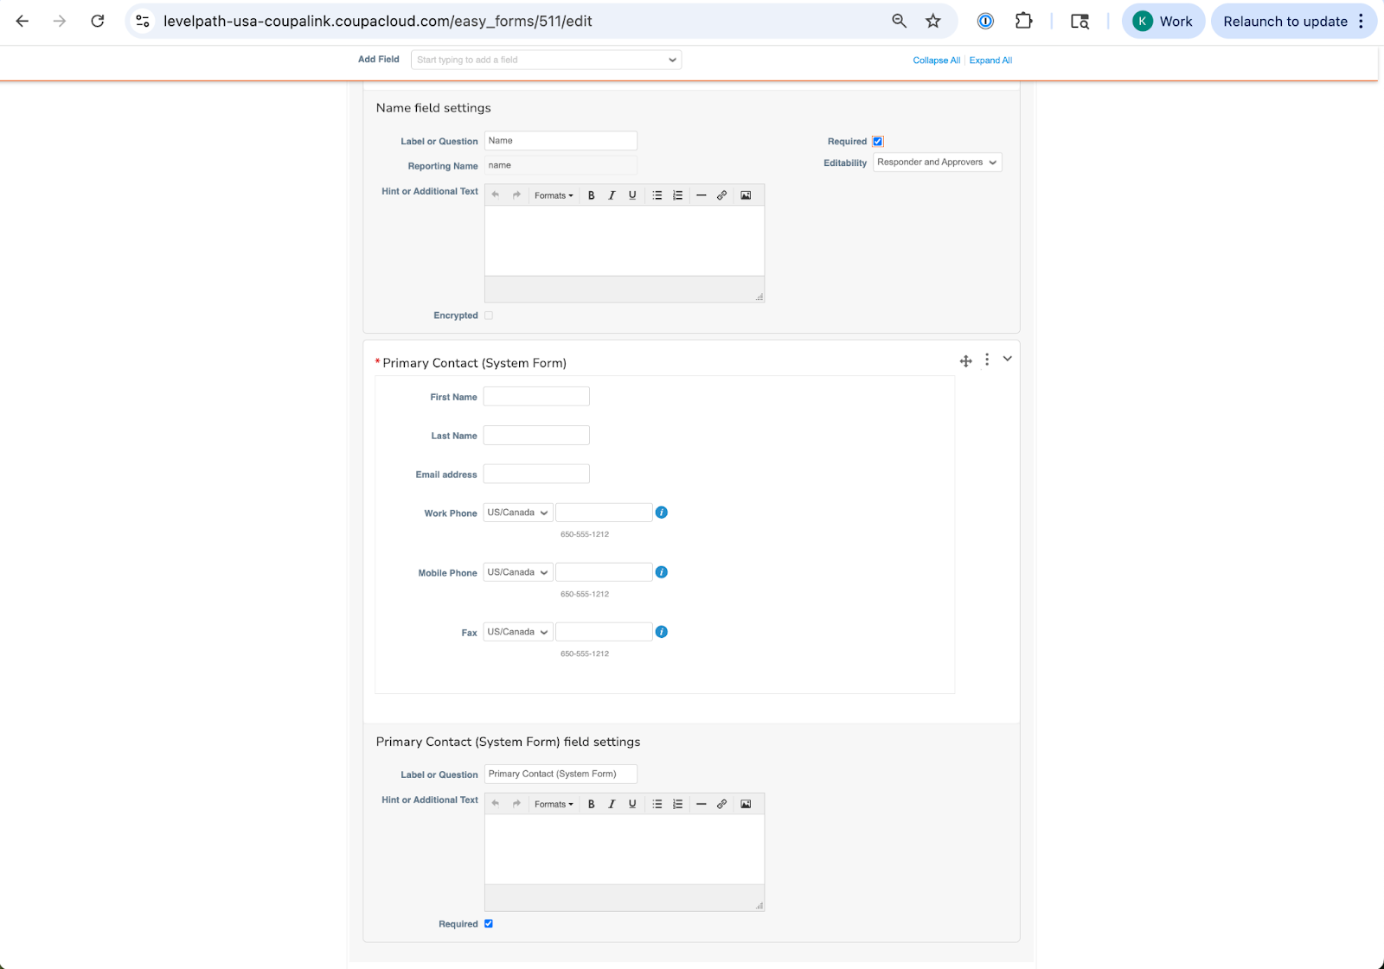Image resolution: width=1384 pixels, height=969 pixels.
Task: Click Italic in Primary Contact hint editor
Action: (612, 804)
